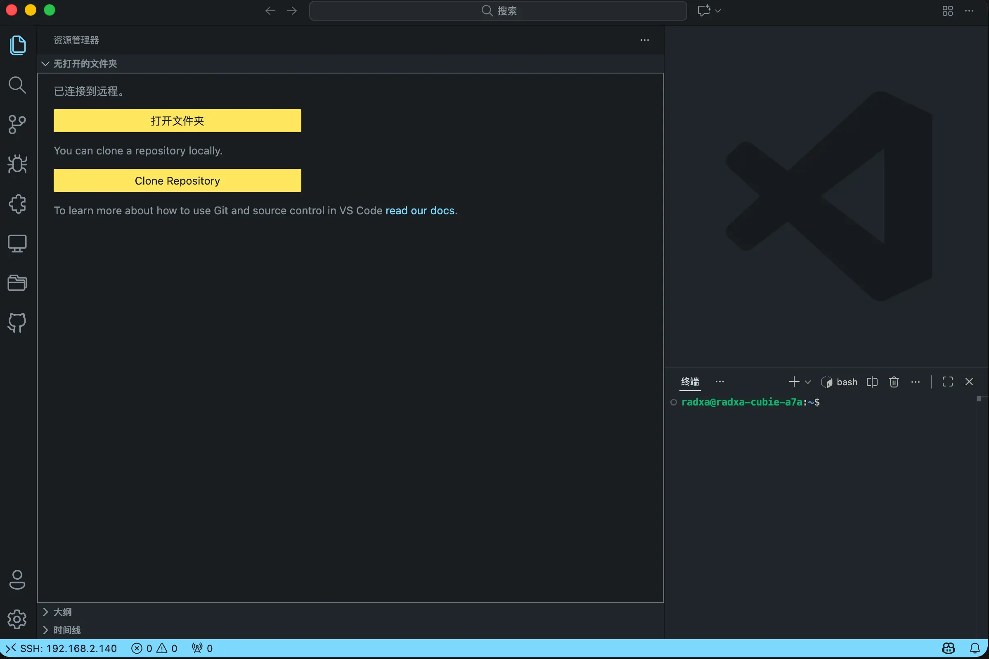
Task: Toggle notifications via the bell icon
Action: [x=975, y=648]
